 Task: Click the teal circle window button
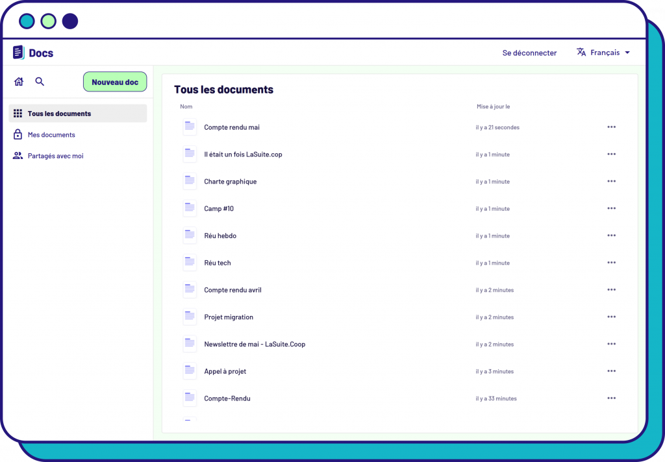[27, 21]
